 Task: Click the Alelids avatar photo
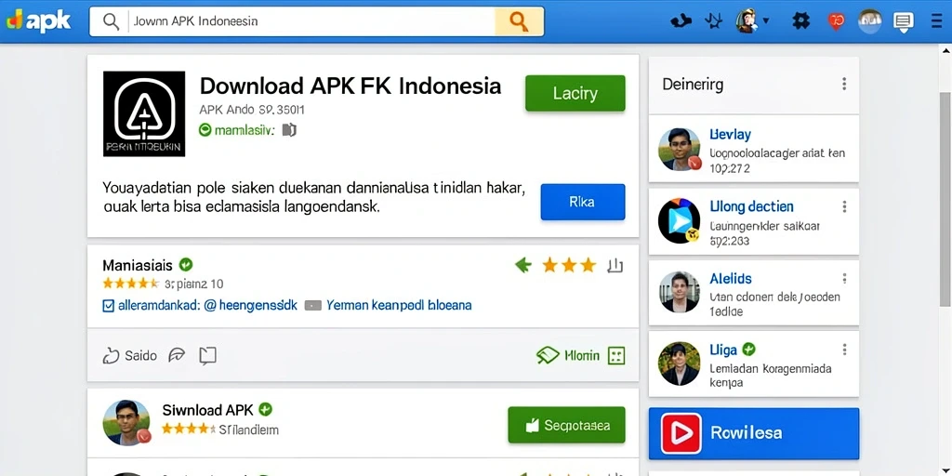tap(680, 292)
